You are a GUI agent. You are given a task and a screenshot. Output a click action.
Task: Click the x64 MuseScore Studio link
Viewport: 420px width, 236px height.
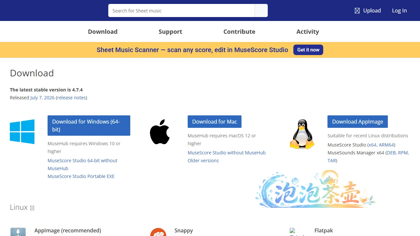click(372, 145)
